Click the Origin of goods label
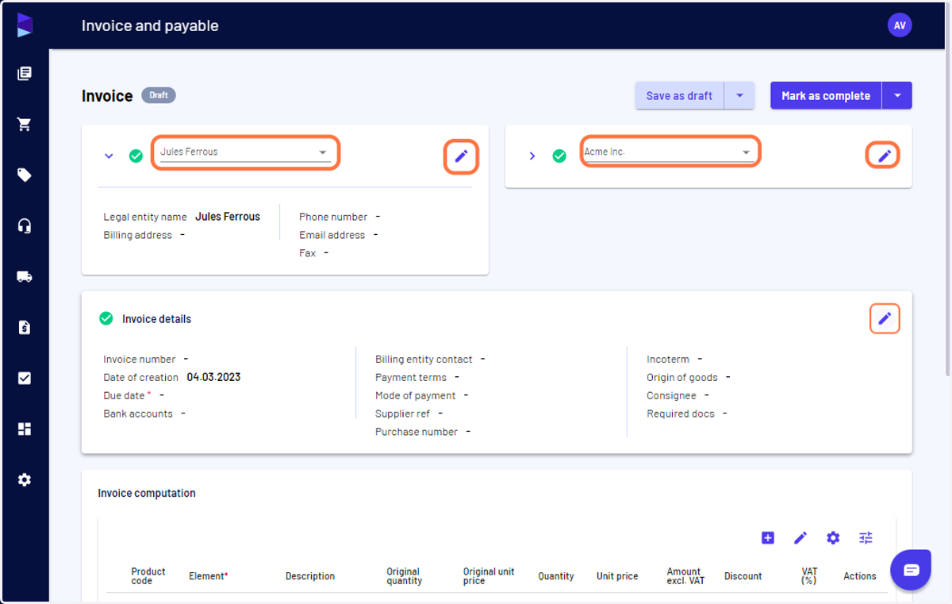 [x=682, y=378]
